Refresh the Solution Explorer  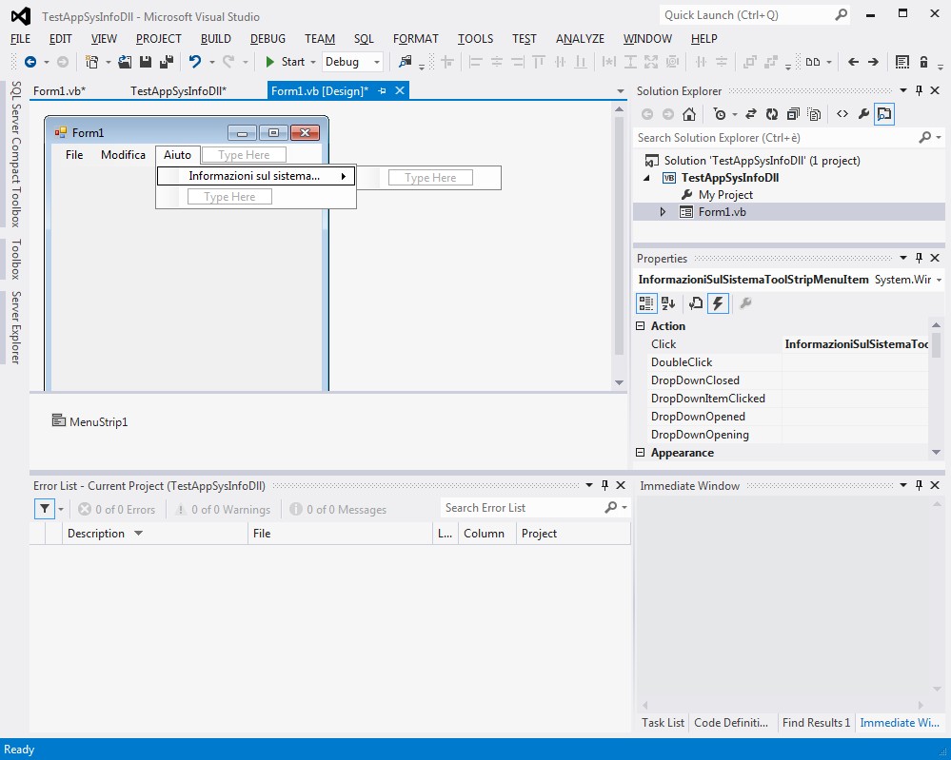[x=771, y=114]
